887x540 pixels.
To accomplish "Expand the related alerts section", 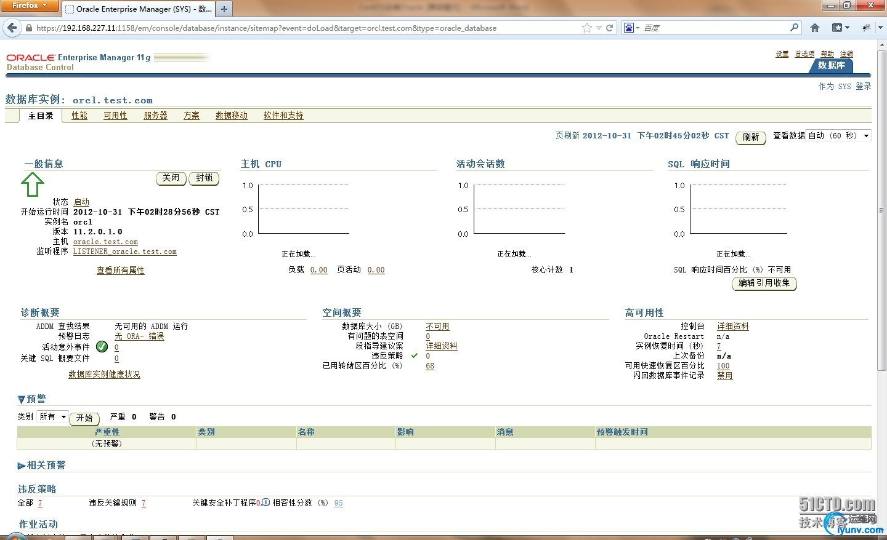I will tap(22, 466).
